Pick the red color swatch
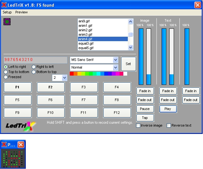The width and height of the screenshot is (203, 169). 72,74
